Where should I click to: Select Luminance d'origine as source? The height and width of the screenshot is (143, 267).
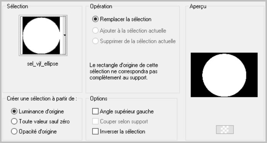(x=37, y=112)
